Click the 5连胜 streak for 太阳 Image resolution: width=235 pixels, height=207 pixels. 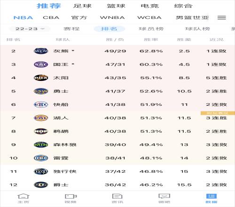216,78
